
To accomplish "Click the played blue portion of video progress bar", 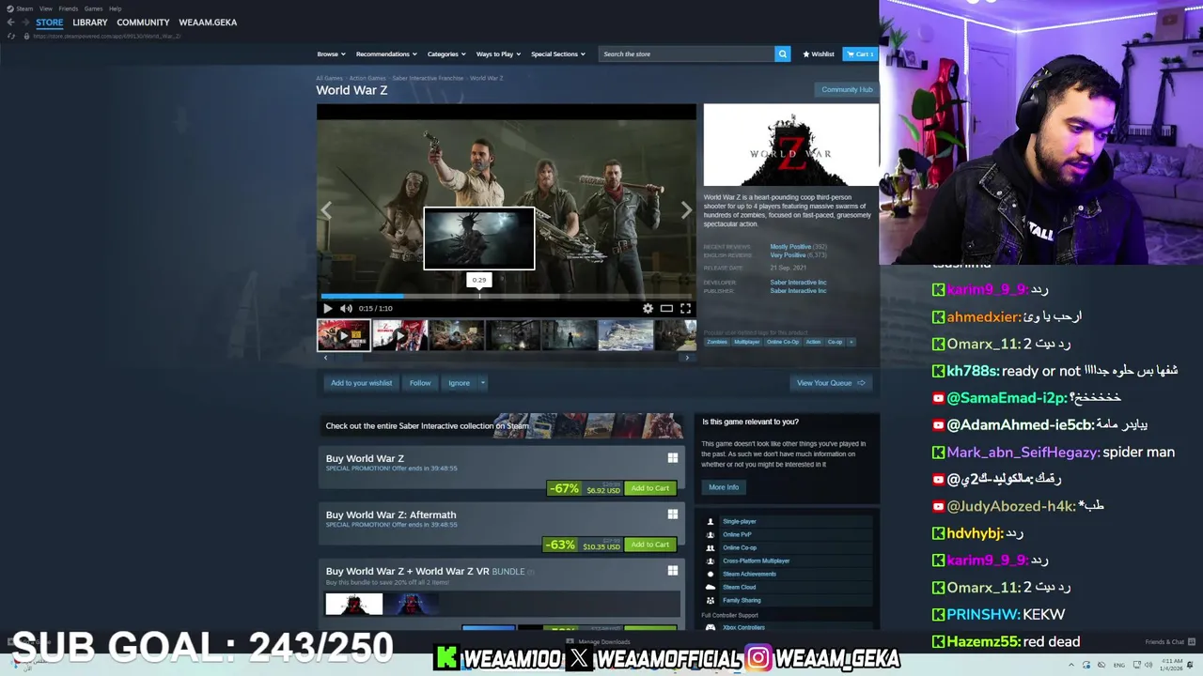I will (x=362, y=295).
